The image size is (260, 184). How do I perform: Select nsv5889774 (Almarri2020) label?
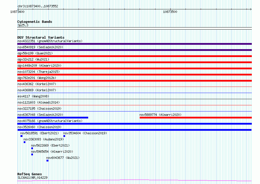click(x=160, y=115)
